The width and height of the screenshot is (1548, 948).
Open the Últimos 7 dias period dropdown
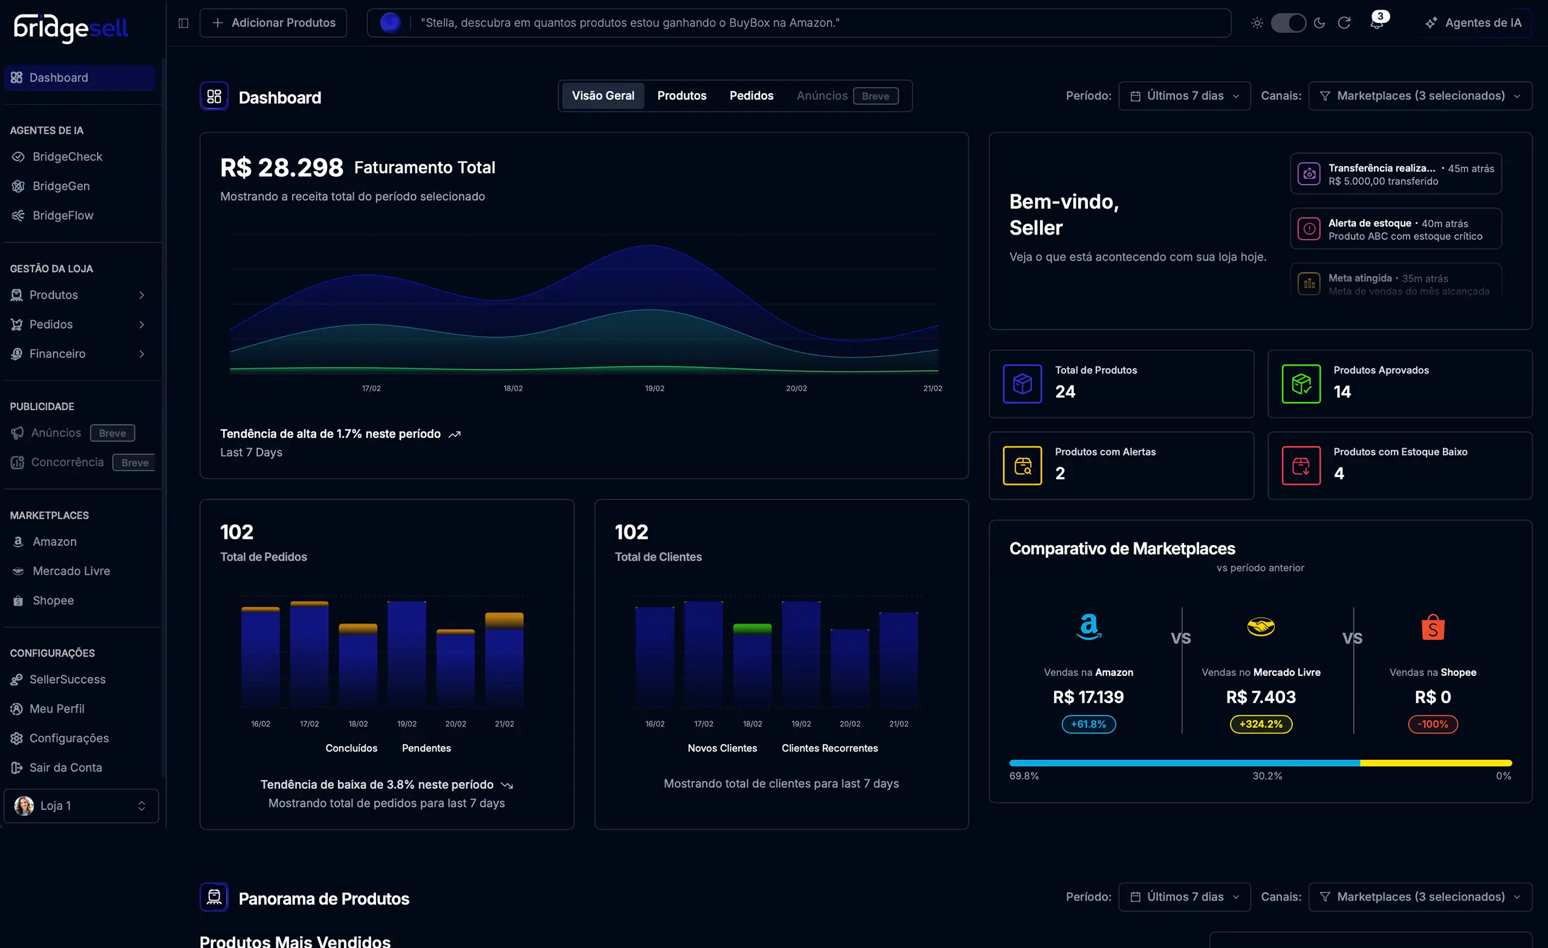click(x=1184, y=96)
